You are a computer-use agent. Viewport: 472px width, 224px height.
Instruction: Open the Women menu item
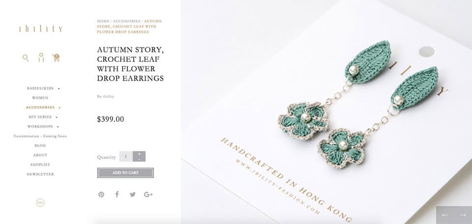[x=40, y=98]
